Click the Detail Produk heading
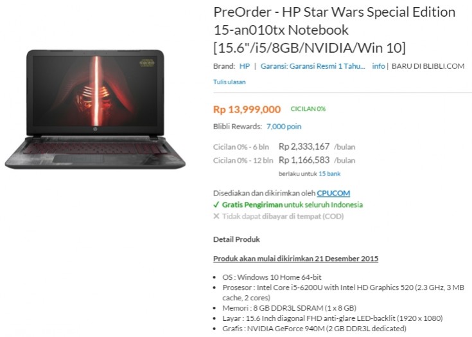The width and height of the screenshot is (472, 337). 236,239
